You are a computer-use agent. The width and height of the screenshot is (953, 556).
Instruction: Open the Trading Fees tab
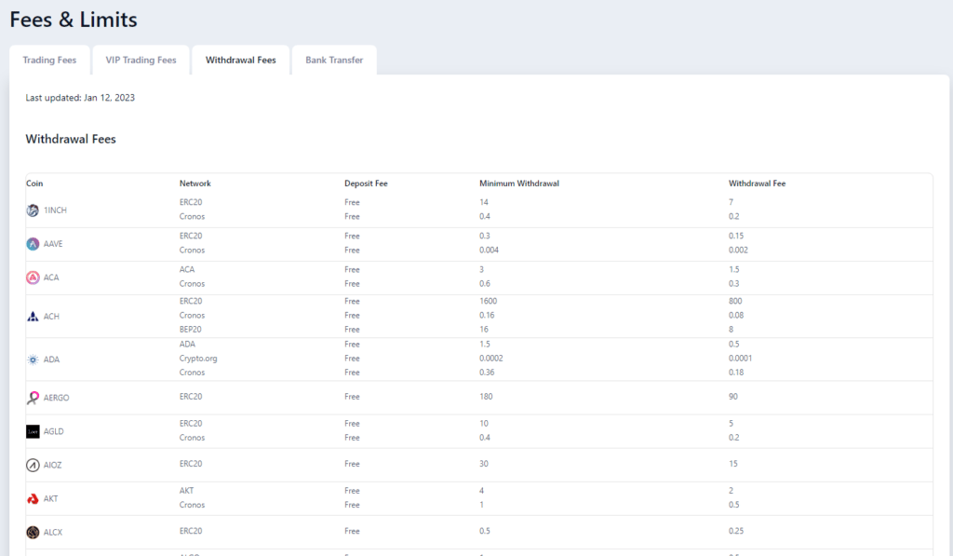tap(50, 61)
